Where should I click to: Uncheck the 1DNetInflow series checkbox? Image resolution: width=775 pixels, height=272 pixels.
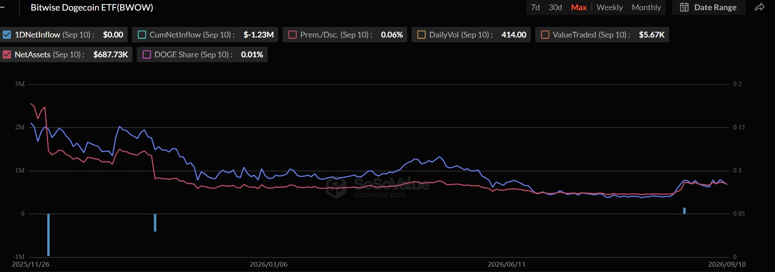[x=7, y=34]
